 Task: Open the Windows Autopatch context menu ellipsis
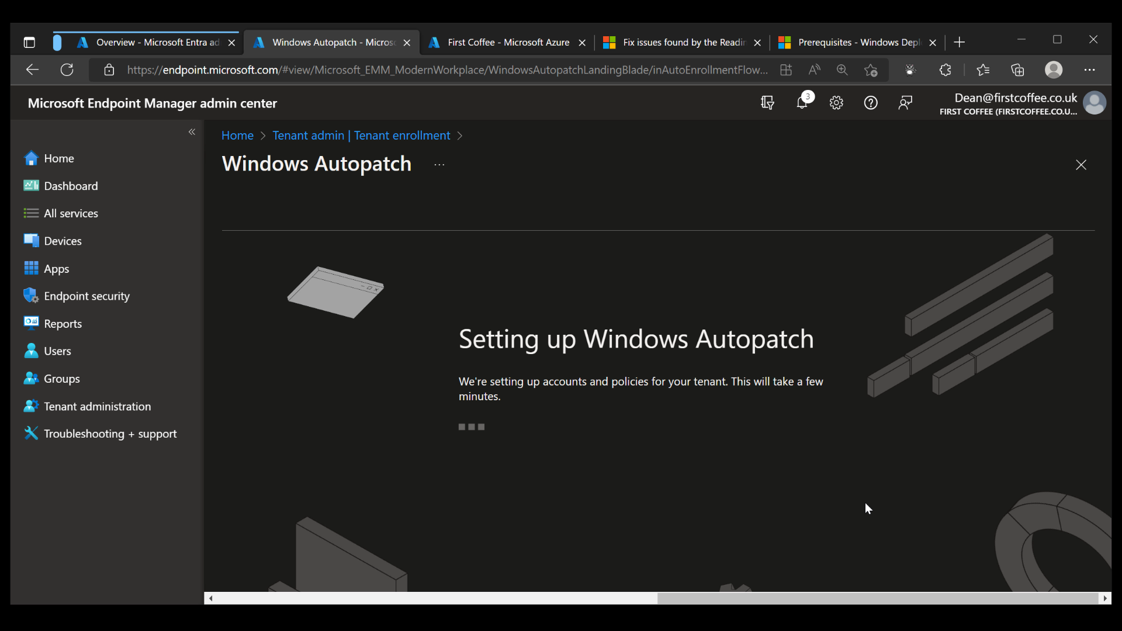pyautogui.click(x=439, y=164)
